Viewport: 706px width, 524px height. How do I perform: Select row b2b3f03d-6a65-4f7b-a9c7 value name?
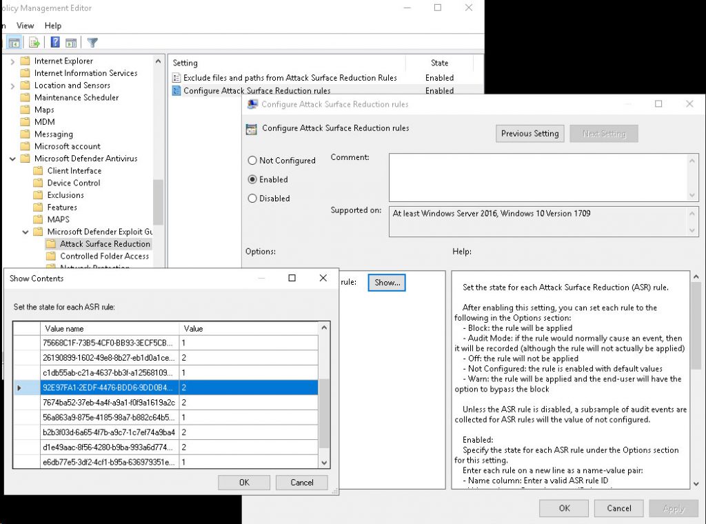(110, 432)
